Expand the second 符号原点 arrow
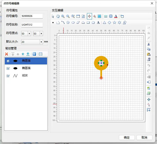The image size is (157, 144). (42, 34)
